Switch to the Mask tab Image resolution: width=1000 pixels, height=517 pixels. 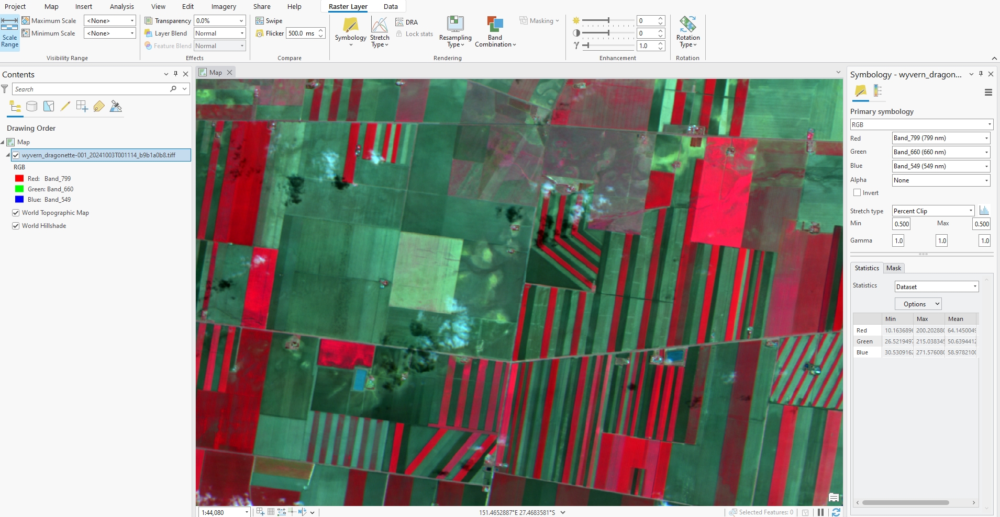(894, 268)
